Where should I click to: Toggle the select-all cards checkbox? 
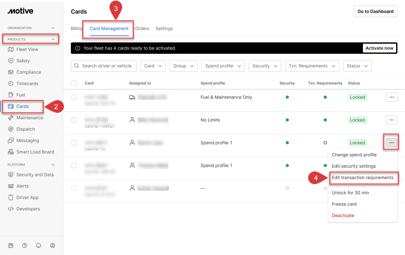(x=74, y=83)
